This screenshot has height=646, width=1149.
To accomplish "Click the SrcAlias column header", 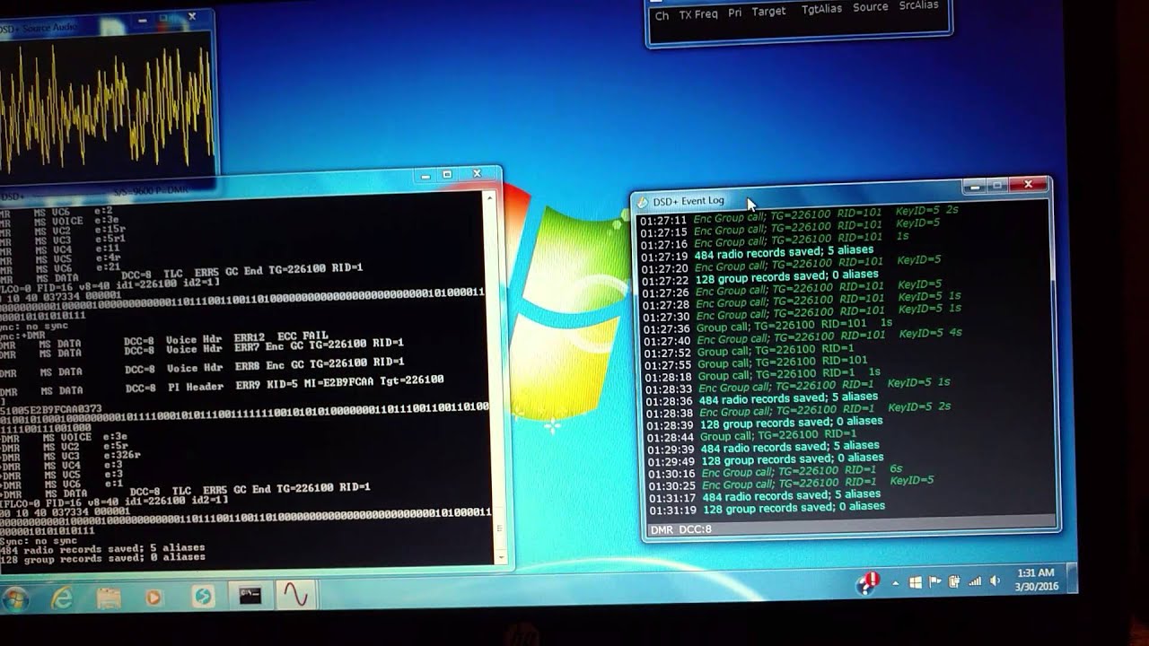I will coord(918,5).
